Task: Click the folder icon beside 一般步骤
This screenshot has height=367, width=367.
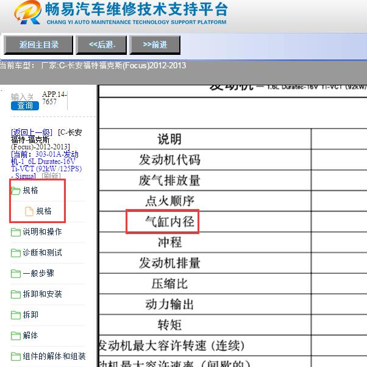Action: (x=16, y=273)
